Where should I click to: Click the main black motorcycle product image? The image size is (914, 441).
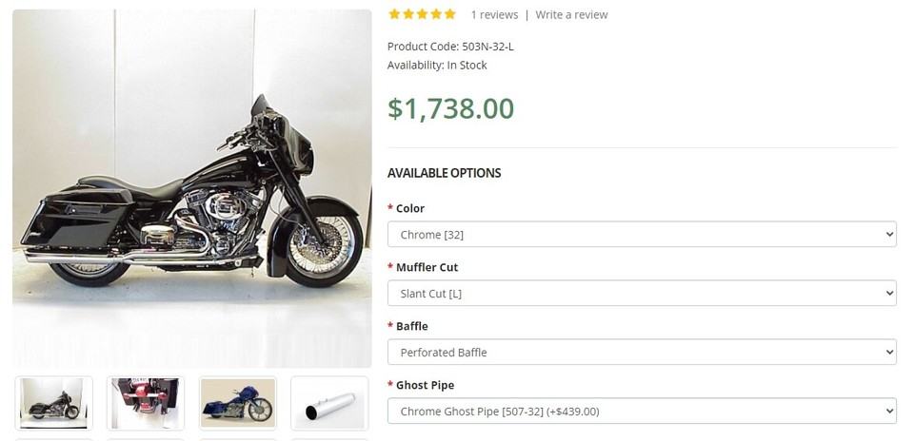pyautogui.click(x=191, y=188)
